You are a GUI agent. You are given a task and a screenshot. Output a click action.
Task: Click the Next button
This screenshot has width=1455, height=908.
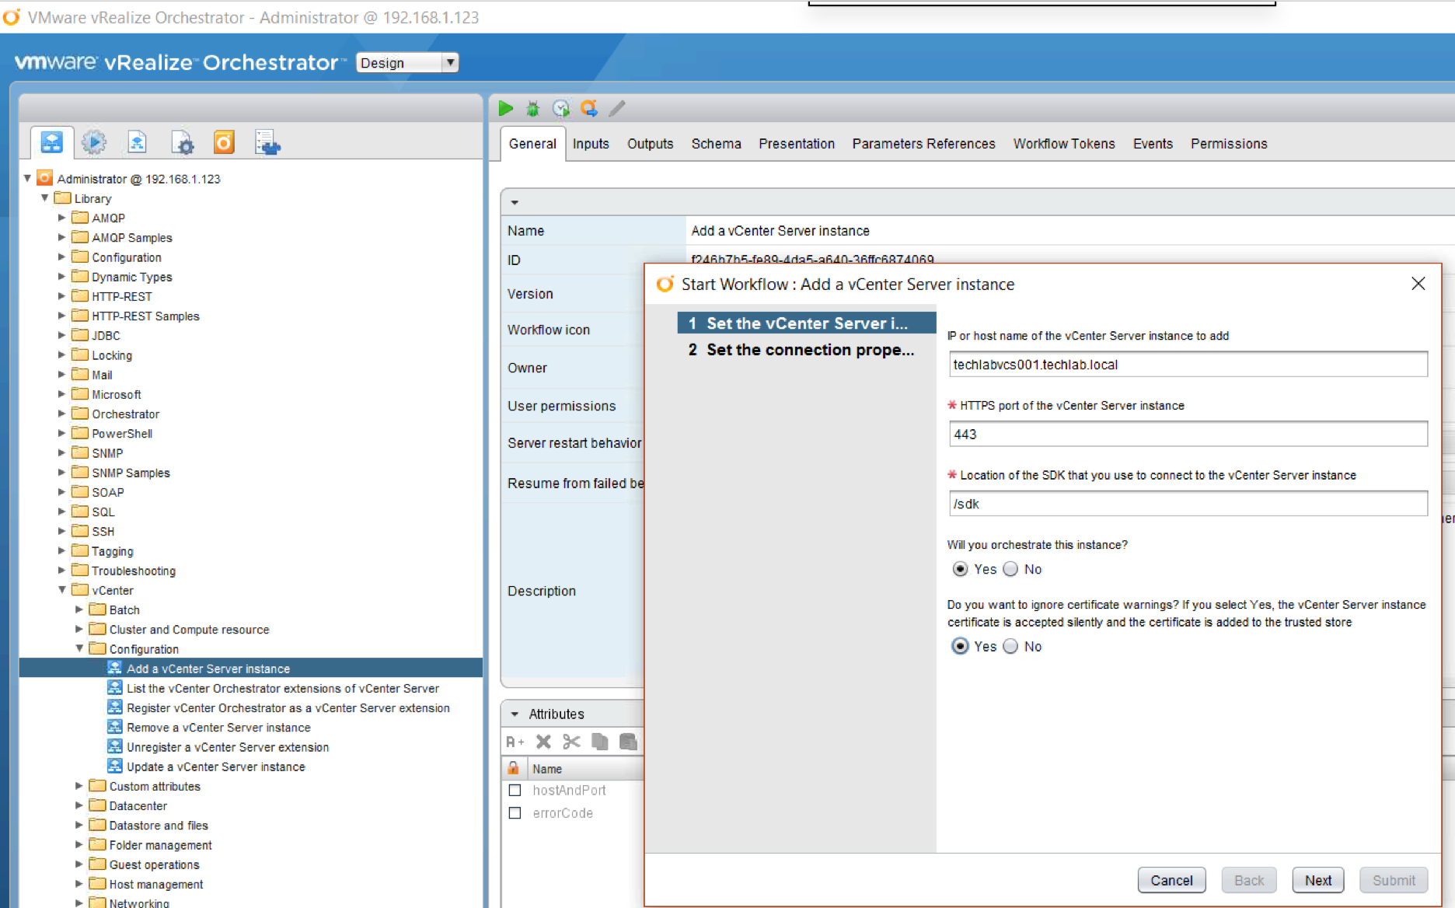[x=1318, y=880]
